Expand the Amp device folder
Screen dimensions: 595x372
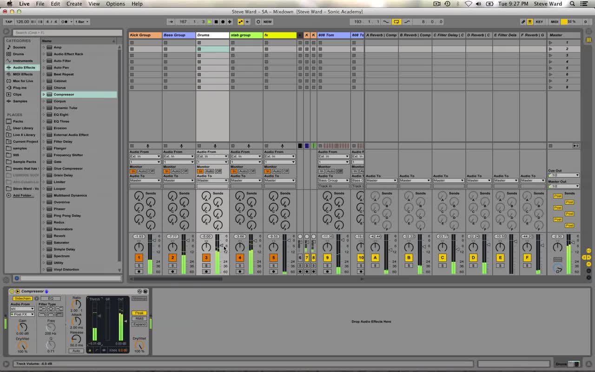(44, 47)
